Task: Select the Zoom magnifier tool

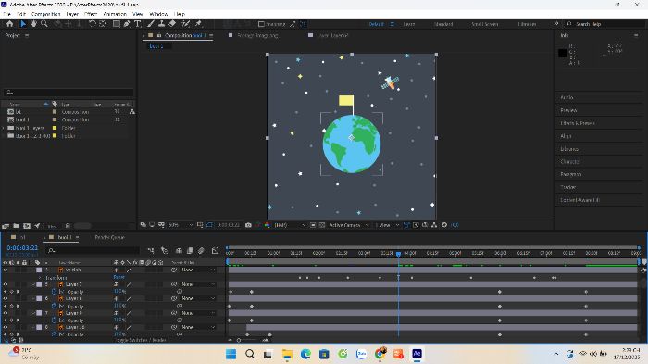Action: (44, 24)
